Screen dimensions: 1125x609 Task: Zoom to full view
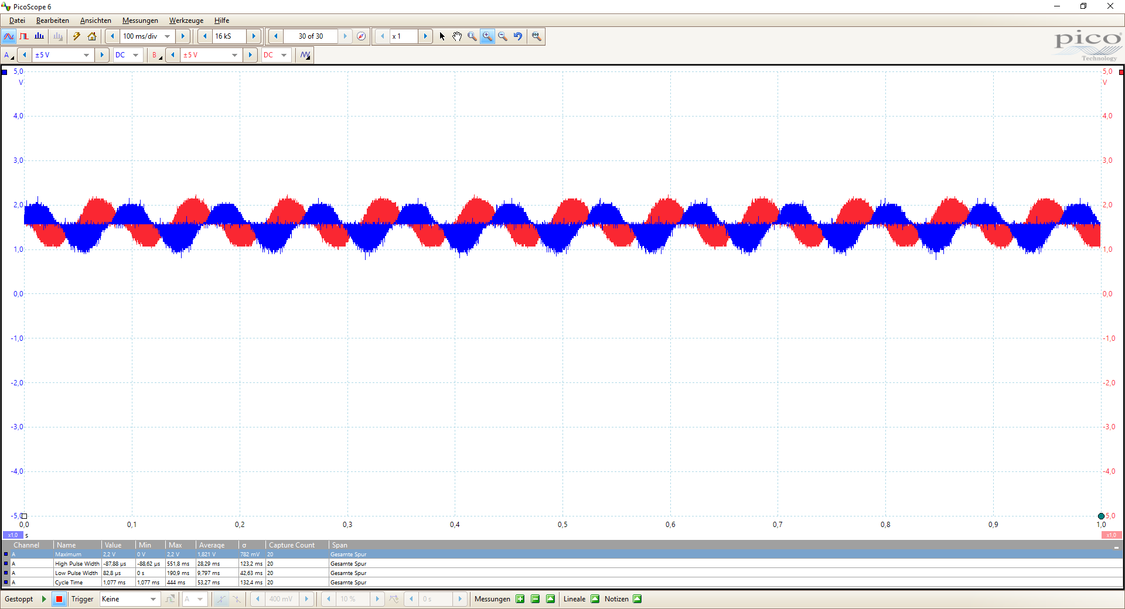point(536,36)
